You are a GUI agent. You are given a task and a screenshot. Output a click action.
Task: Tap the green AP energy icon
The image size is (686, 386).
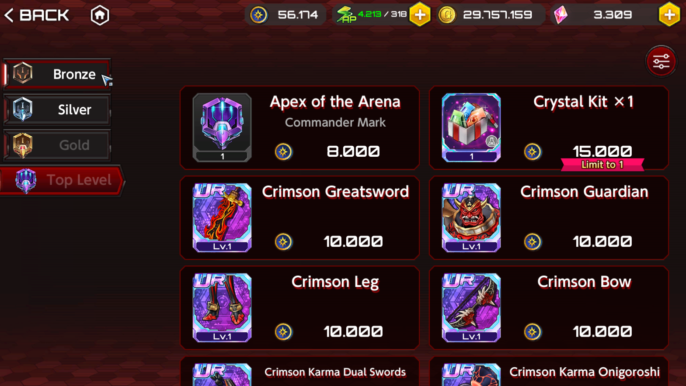[346, 15]
